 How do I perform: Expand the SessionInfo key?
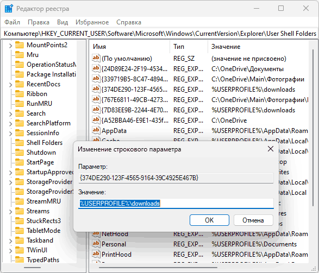10,134
